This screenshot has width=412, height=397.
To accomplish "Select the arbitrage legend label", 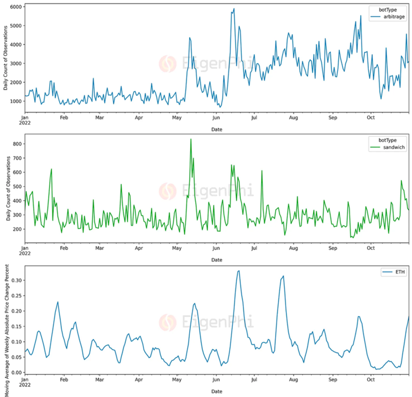I will [x=394, y=16].
